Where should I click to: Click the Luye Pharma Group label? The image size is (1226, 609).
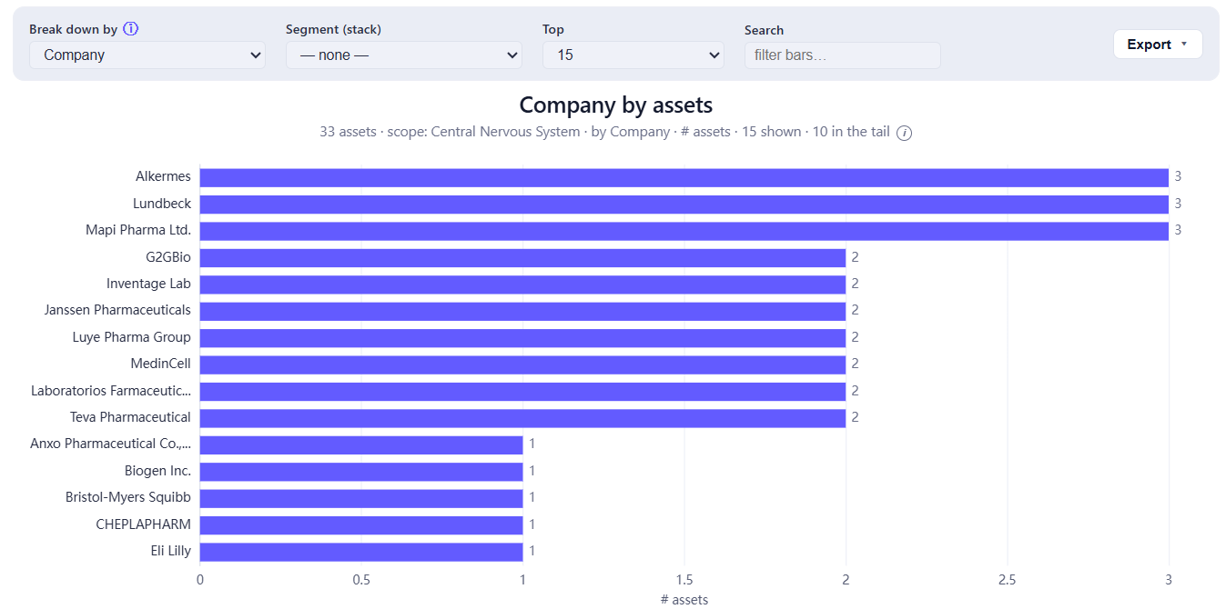[132, 337]
